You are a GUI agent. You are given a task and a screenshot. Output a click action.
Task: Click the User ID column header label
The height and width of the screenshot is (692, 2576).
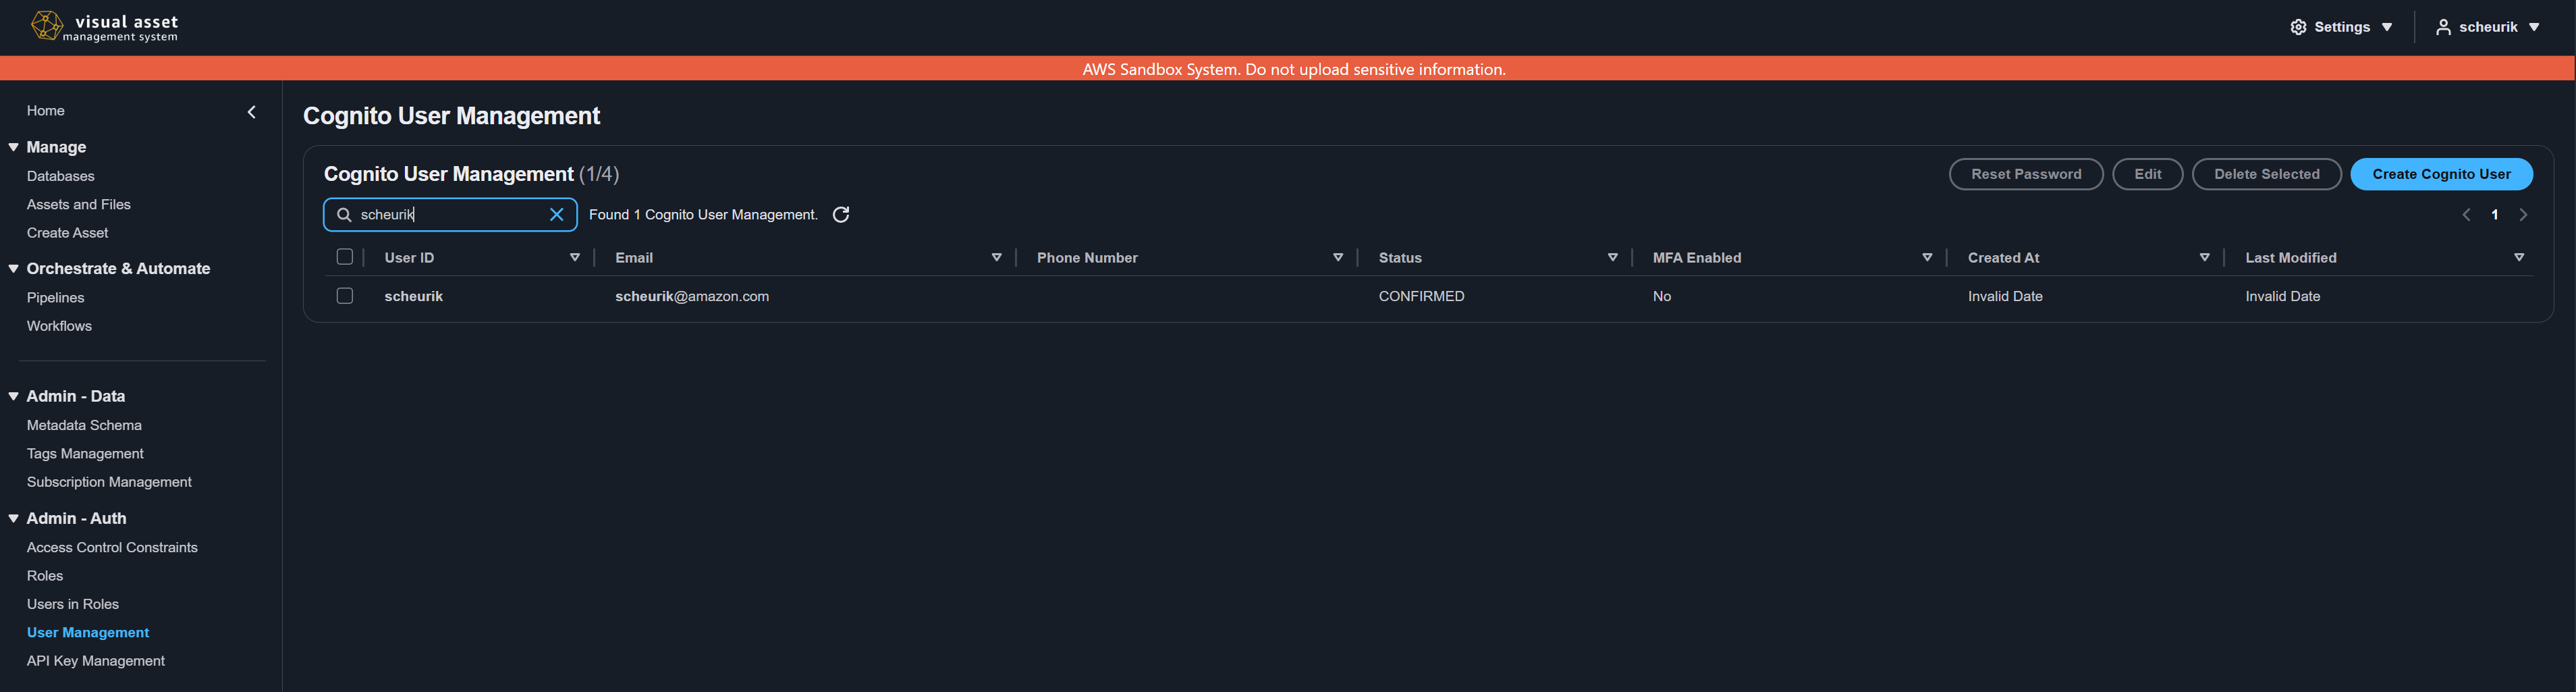coord(409,258)
